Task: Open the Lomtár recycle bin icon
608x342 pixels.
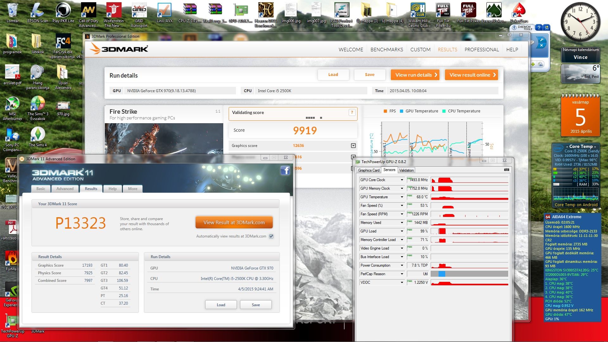Action: coord(12,13)
